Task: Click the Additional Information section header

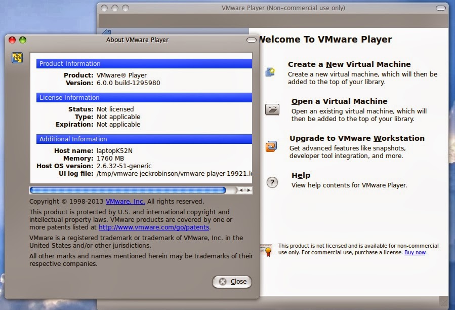Action: pos(144,139)
